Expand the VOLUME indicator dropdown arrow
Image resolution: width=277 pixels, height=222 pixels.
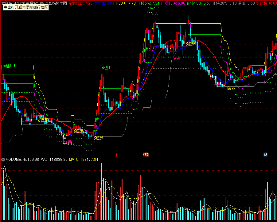(x=3, y=160)
